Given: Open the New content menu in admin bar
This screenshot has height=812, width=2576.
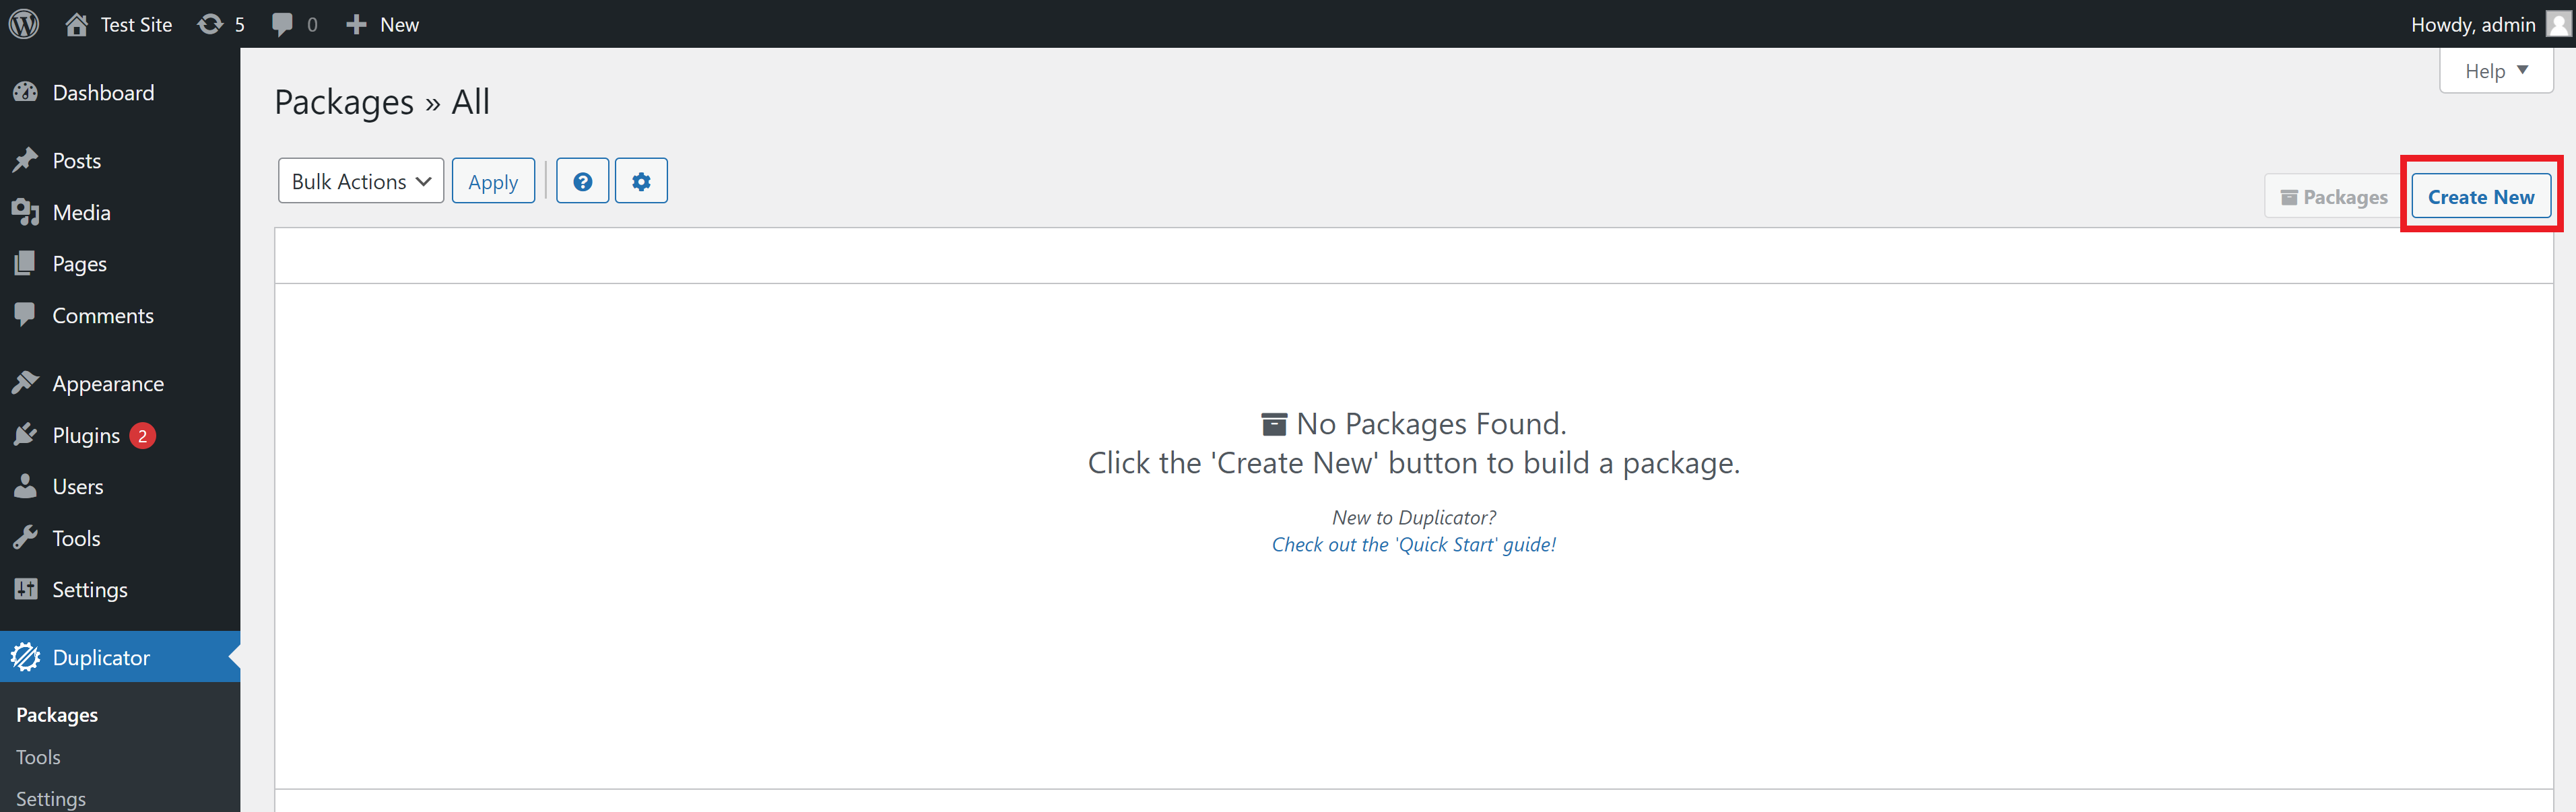Looking at the screenshot, I should [382, 24].
